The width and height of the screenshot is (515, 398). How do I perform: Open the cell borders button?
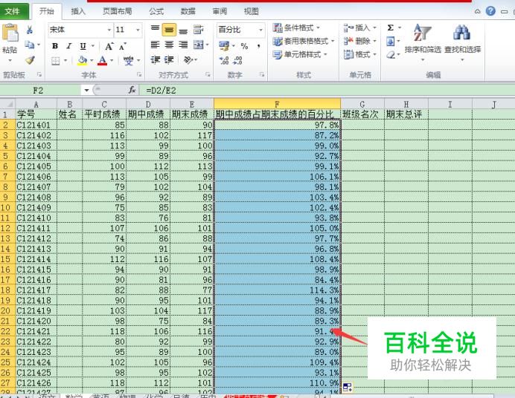click(x=56, y=61)
